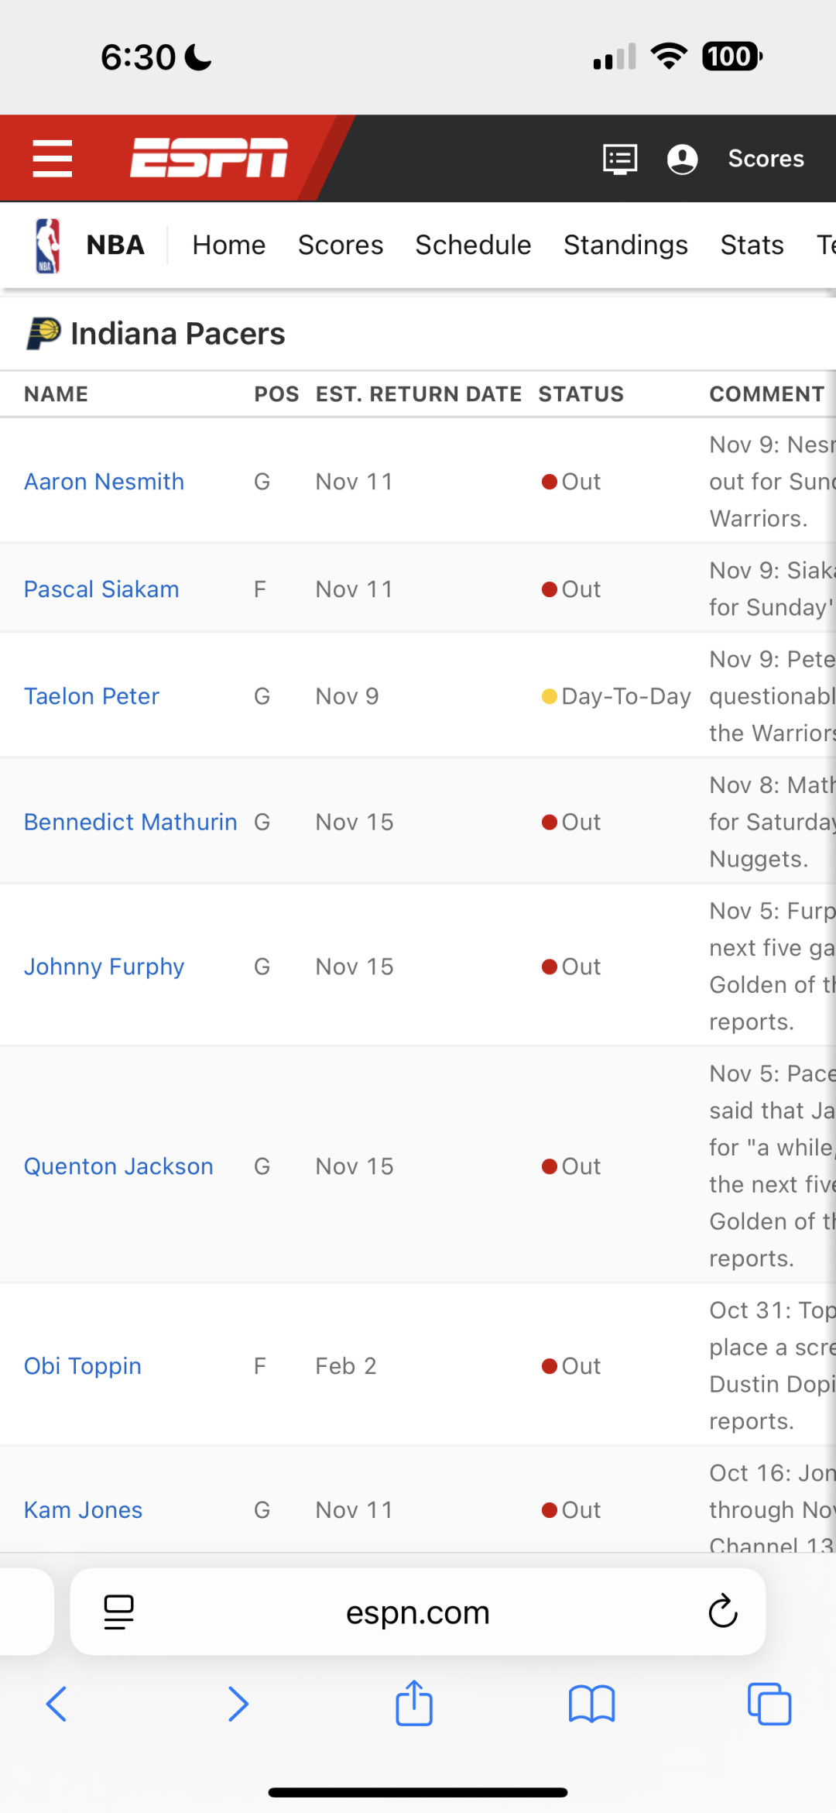Switch to the NBA Standings tab
The image size is (836, 1813).
[x=625, y=246]
